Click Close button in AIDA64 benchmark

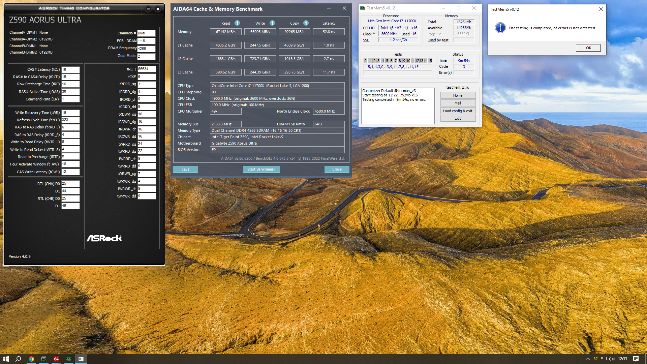coord(337,169)
